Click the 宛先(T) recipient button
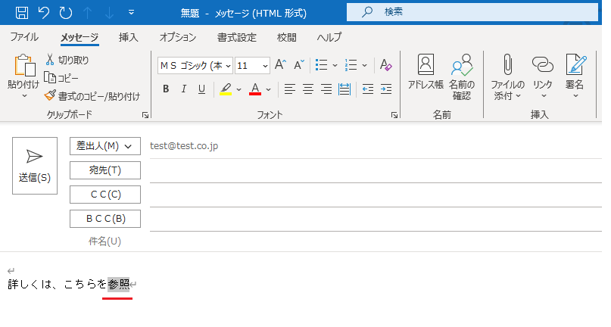Viewport: 611px width, 327px height. point(104,170)
